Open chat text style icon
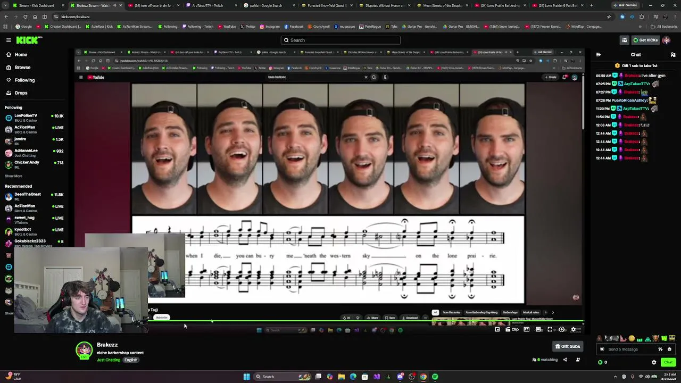681x383 pixels. coord(660,349)
